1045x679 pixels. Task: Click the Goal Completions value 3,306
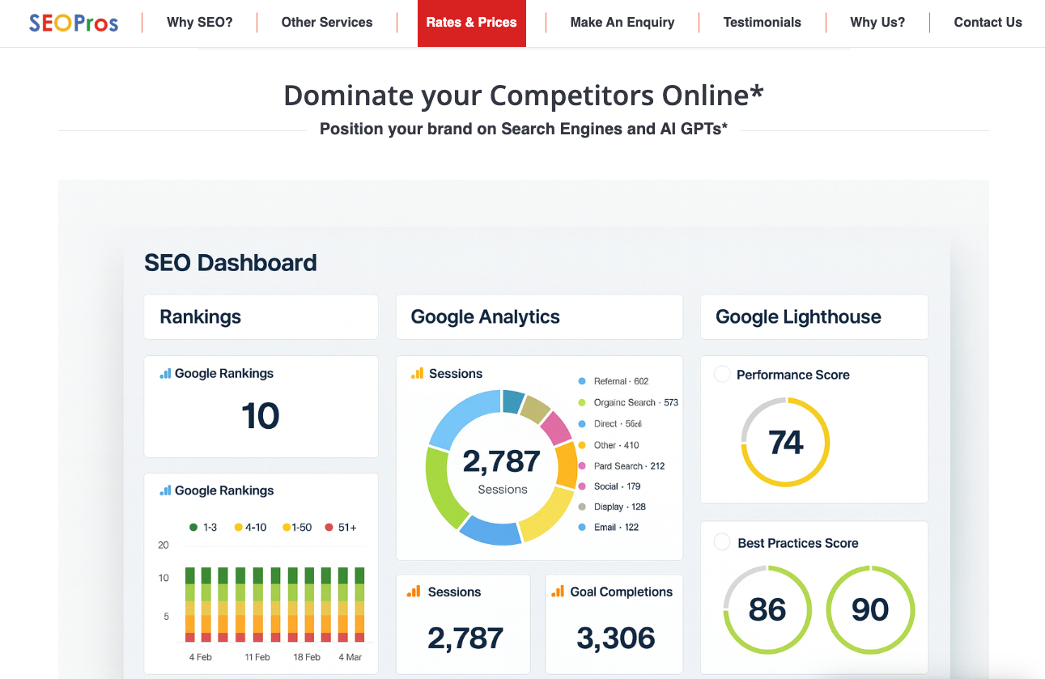(616, 639)
